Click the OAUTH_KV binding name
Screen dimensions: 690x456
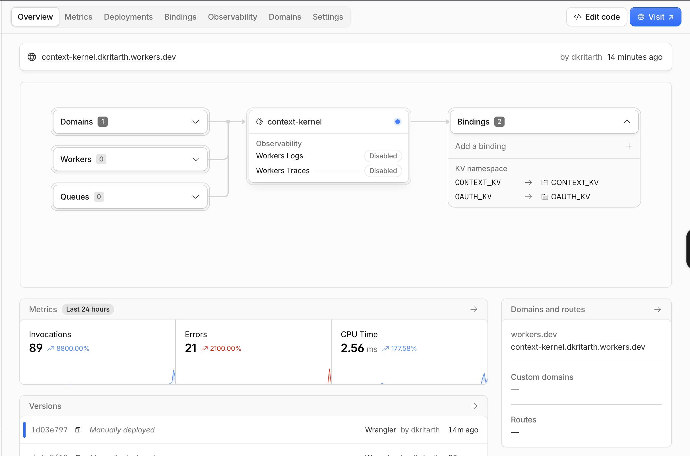click(473, 197)
